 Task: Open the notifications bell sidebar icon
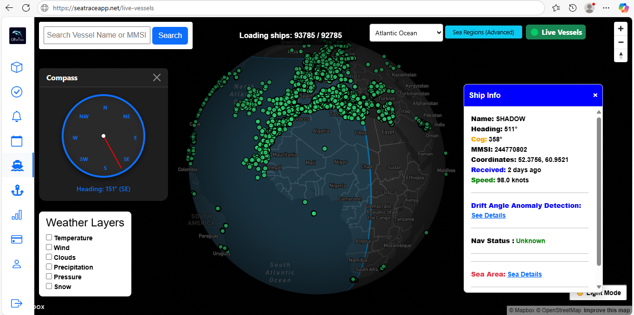click(17, 116)
